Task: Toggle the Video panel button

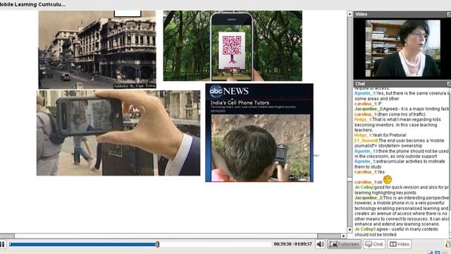Action: click(400, 244)
